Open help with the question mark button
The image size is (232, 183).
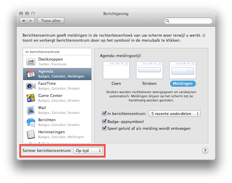click(x=205, y=151)
